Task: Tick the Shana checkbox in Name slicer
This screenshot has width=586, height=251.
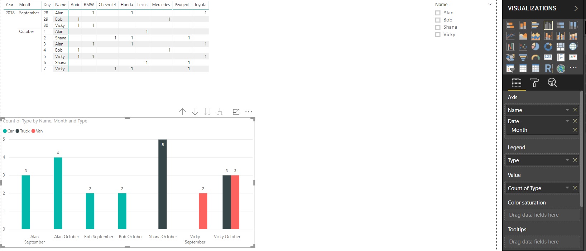Action: 438,27
